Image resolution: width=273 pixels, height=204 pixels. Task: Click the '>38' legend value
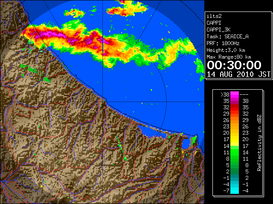[225, 95]
